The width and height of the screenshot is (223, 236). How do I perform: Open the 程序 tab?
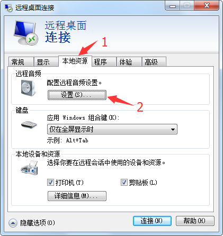(104, 62)
